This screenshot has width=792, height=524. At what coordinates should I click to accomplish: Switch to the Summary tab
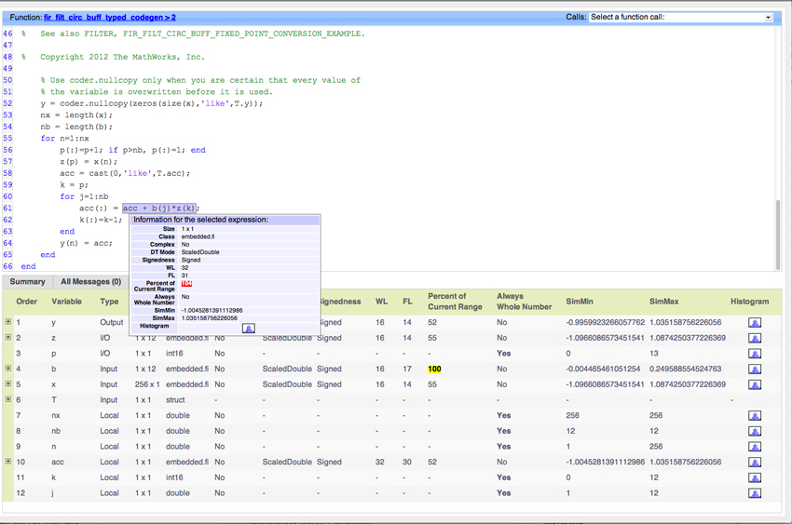(x=27, y=281)
